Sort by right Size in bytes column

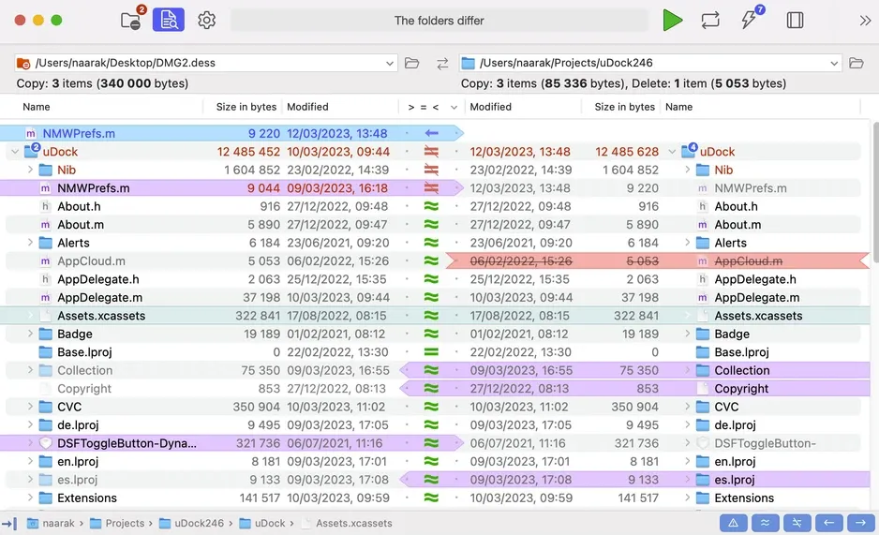click(x=624, y=107)
